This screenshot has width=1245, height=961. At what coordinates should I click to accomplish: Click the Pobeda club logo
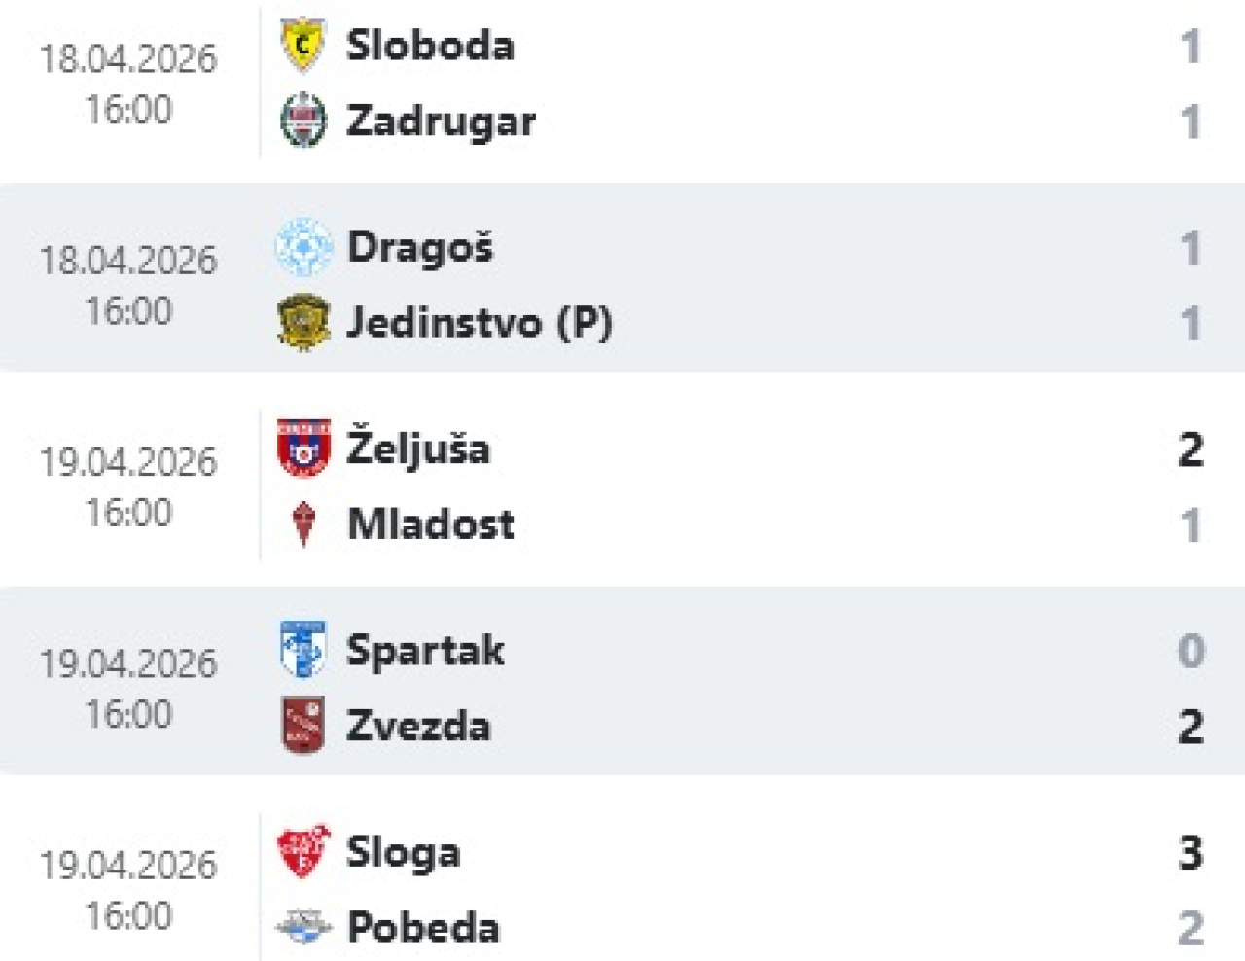302,927
